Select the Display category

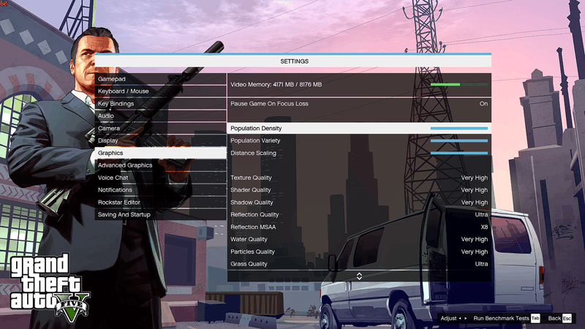point(160,140)
